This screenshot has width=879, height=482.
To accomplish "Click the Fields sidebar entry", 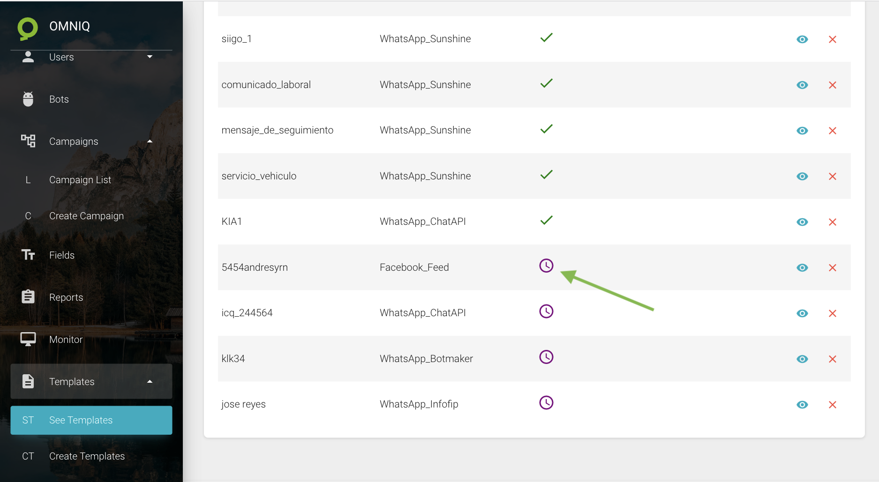I will (x=62, y=255).
